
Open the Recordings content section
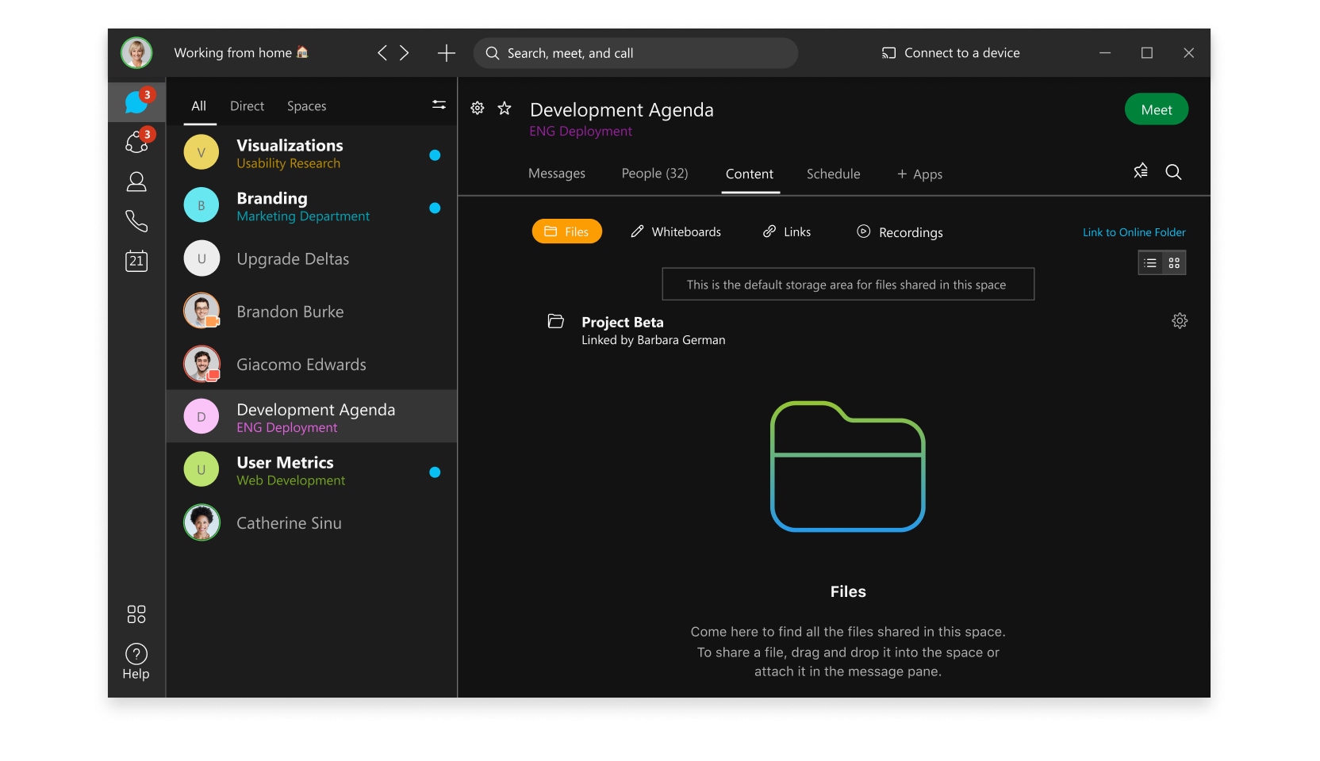(x=900, y=231)
